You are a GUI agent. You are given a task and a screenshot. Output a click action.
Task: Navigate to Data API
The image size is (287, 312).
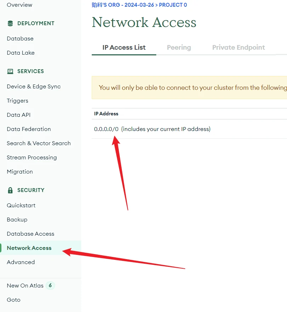coord(19,115)
